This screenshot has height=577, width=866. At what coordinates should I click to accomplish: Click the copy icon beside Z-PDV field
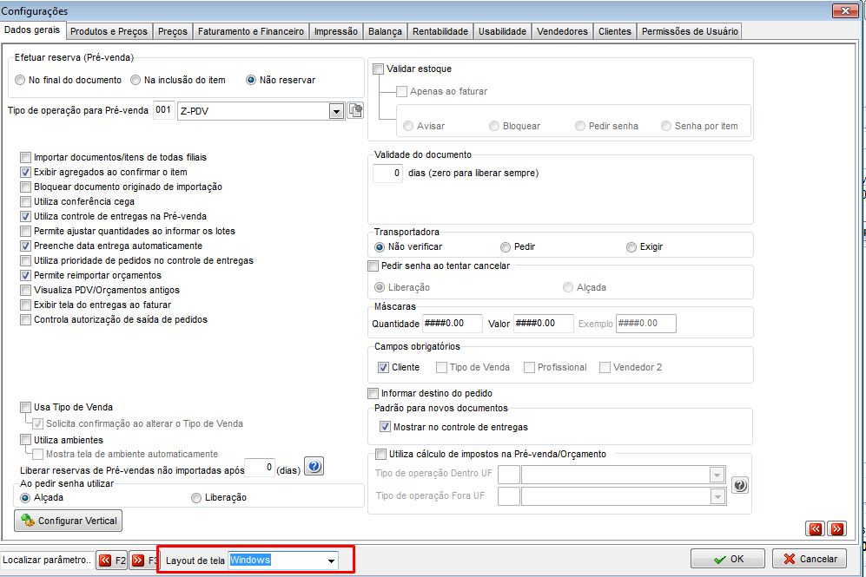355,111
